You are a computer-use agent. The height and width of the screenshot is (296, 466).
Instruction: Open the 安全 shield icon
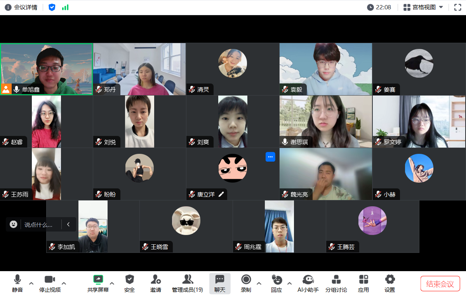(129, 283)
